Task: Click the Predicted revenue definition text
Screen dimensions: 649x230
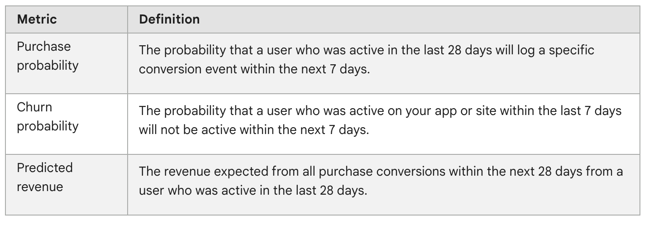Action: point(381,181)
